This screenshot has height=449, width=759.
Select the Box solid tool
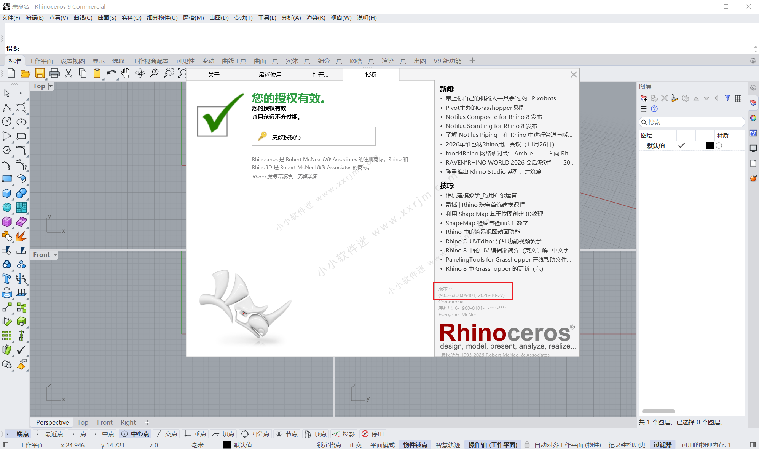tap(7, 193)
